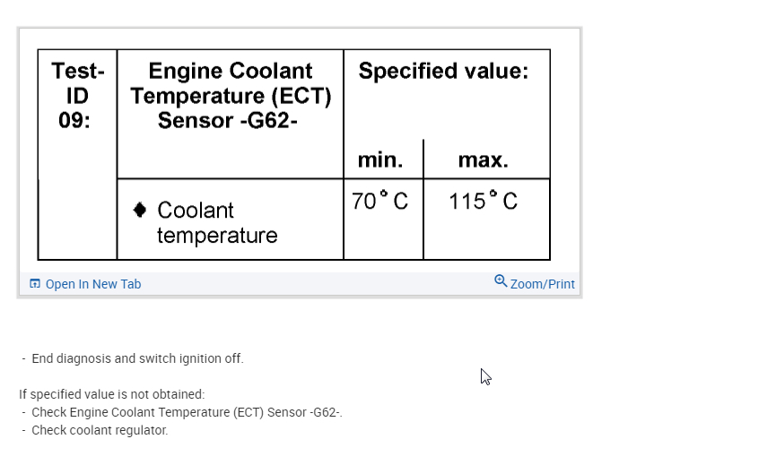776x465 pixels.
Task: Select the 70 °C minimum value
Action: [x=379, y=202]
